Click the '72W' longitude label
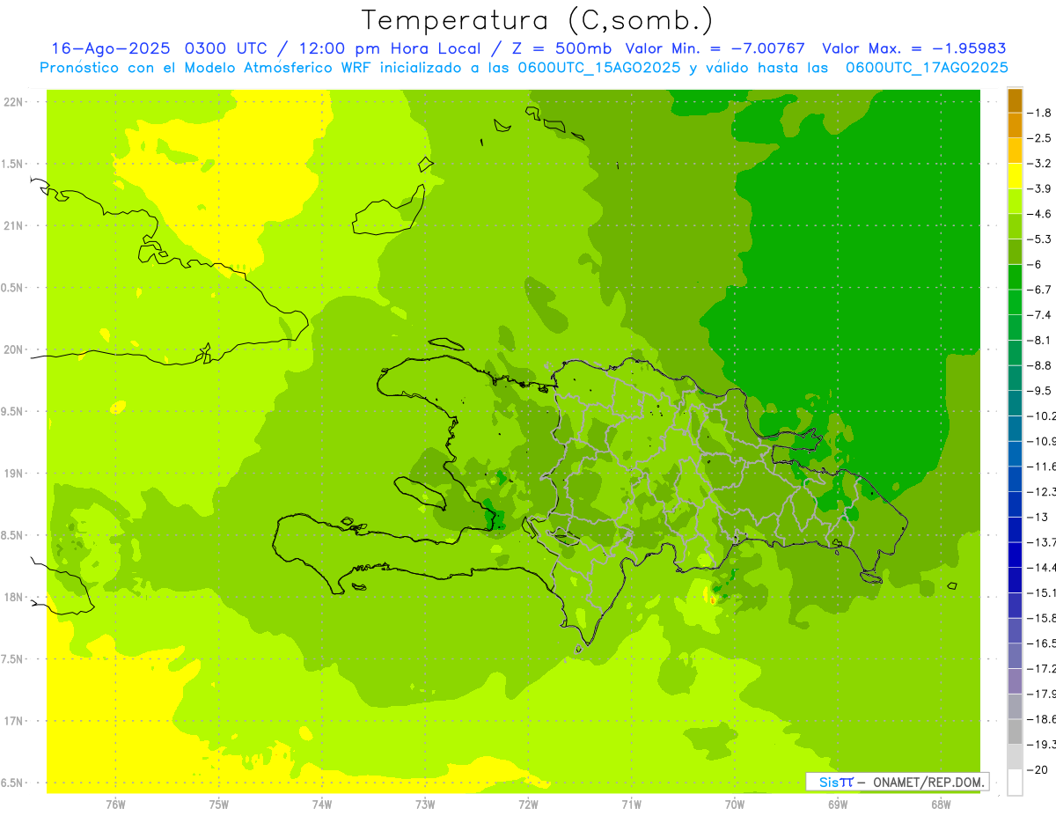Image resolution: width=1056 pixels, height=816 pixels. tap(528, 804)
